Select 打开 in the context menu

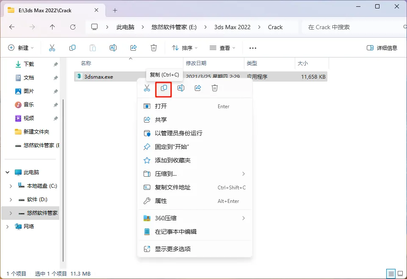pyautogui.click(x=195, y=106)
